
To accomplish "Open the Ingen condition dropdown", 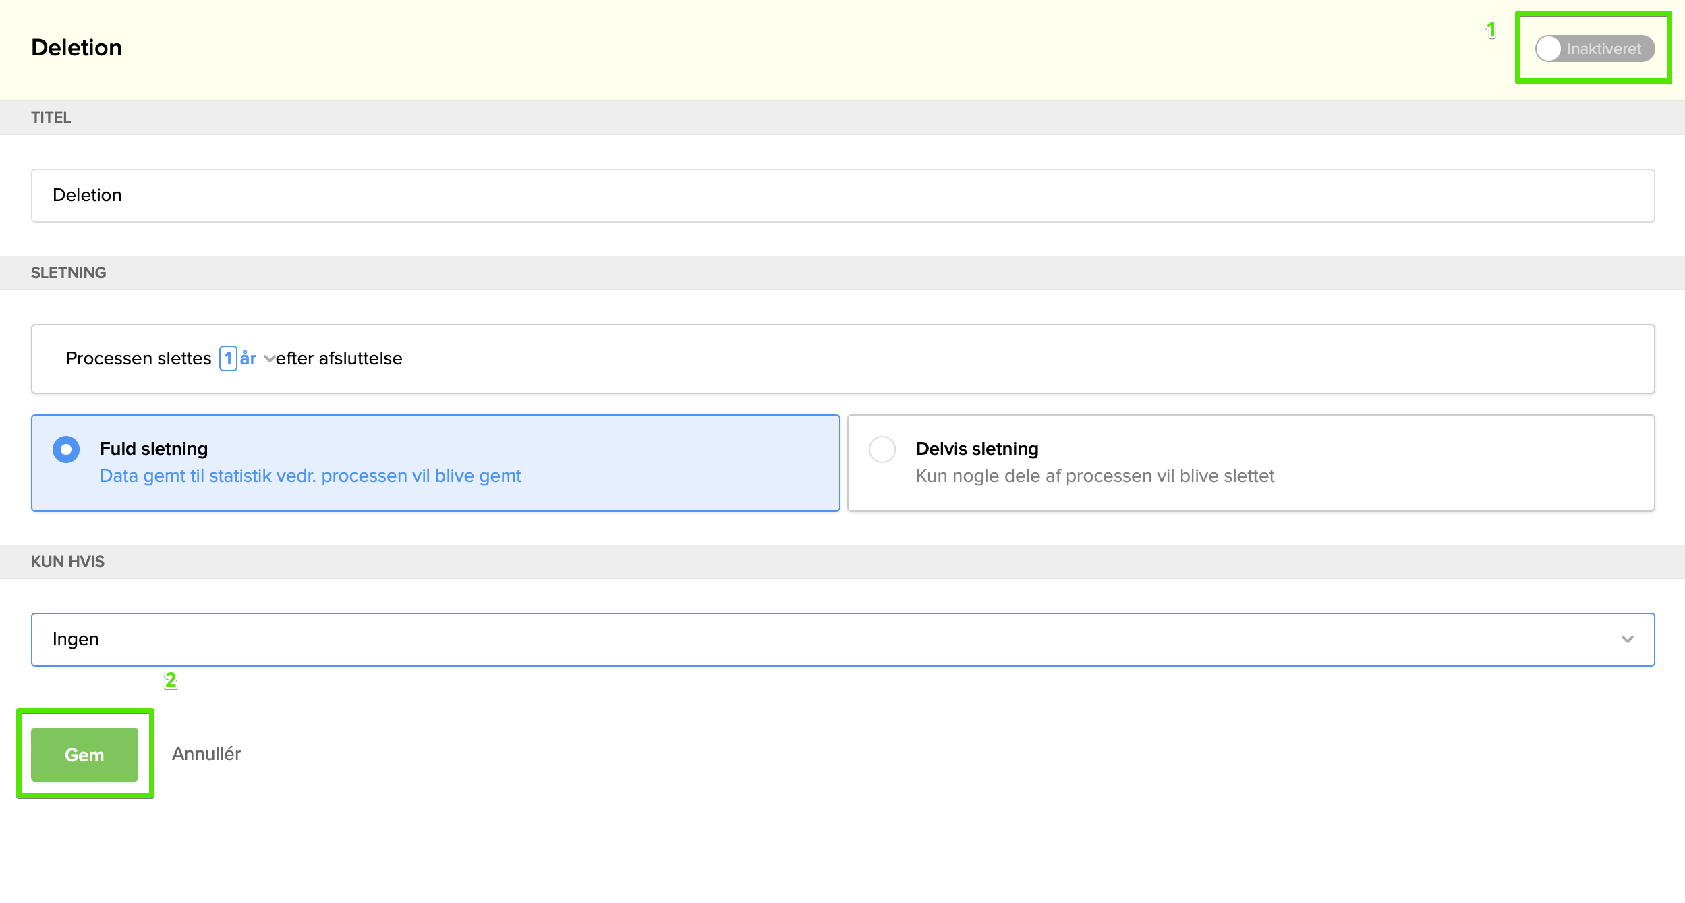I will 842,639.
